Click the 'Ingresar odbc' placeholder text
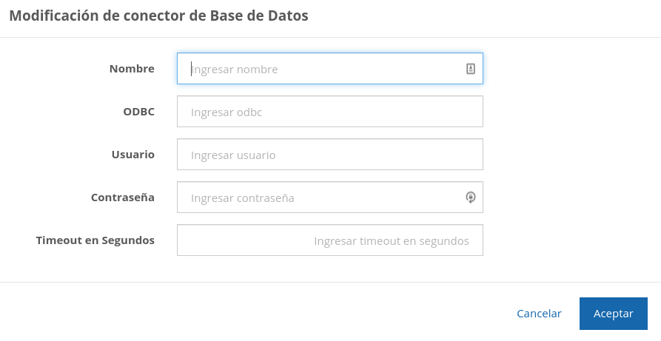The image size is (661, 341). pyautogui.click(x=227, y=112)
